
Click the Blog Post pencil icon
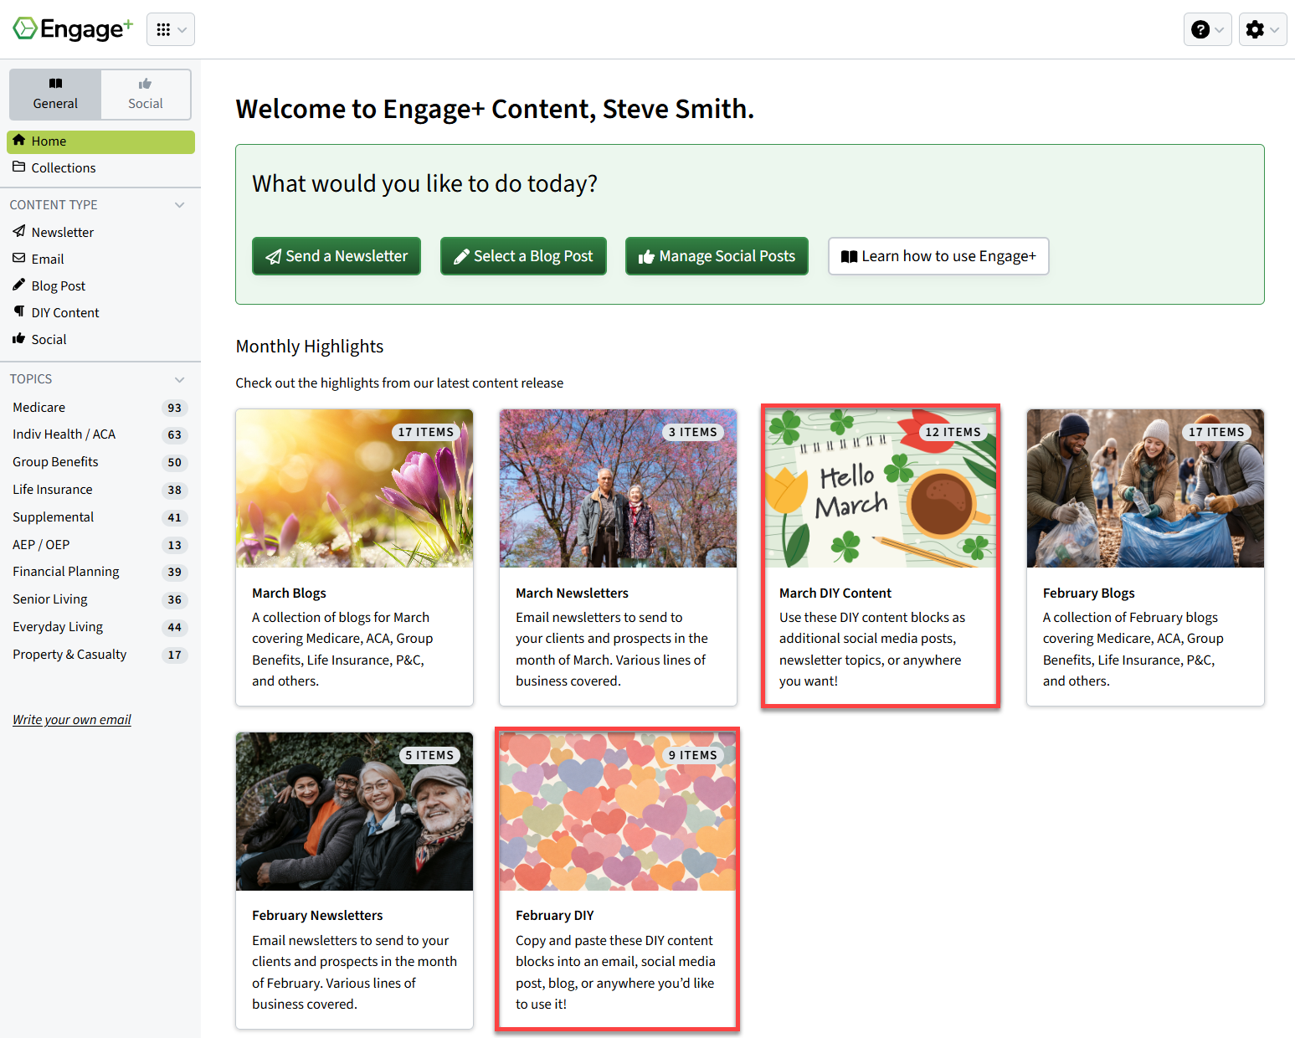pos(19,285)
